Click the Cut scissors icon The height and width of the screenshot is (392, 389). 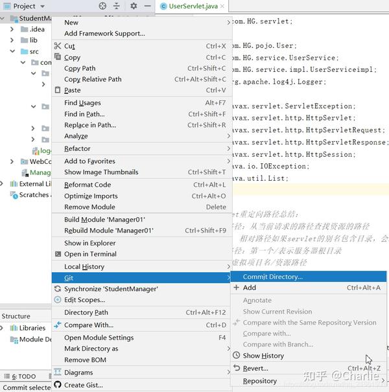pos(58,46)
